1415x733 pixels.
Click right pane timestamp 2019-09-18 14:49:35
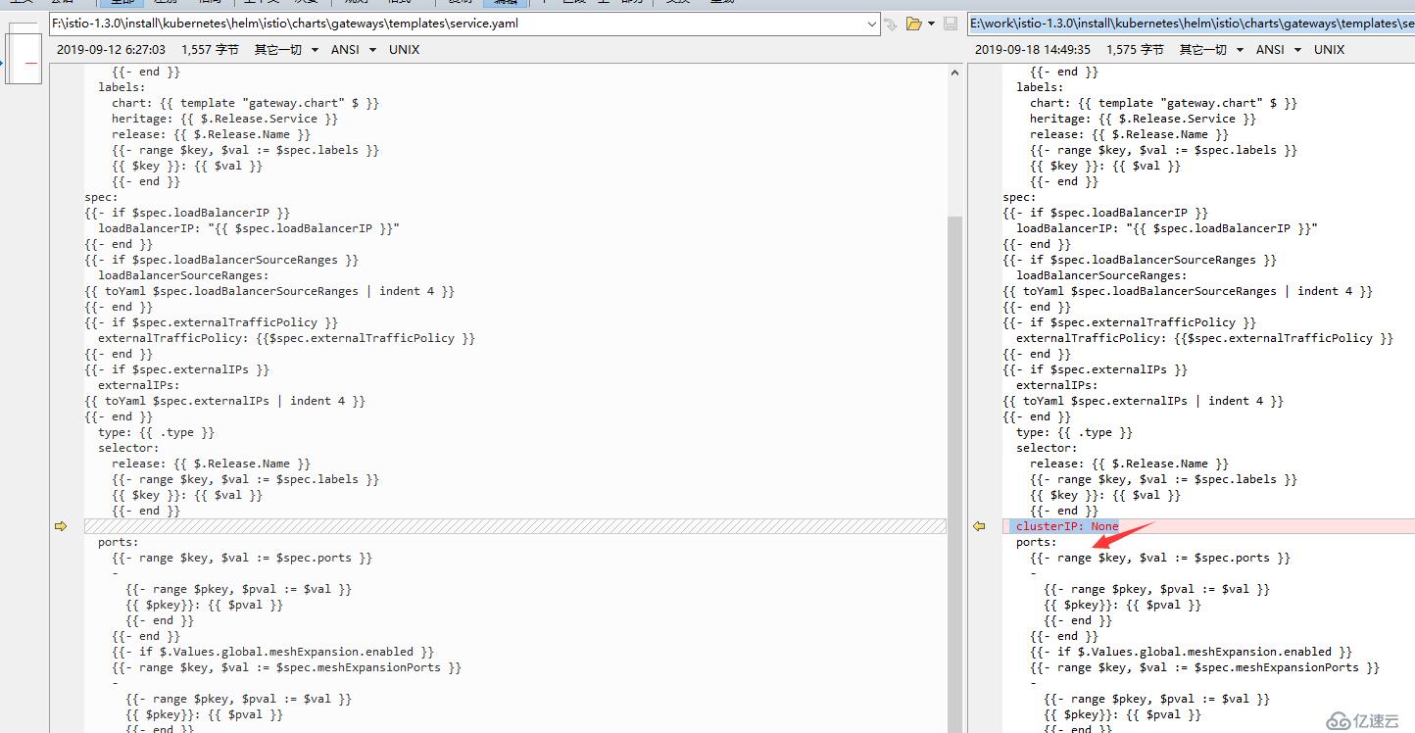coord(1032,49)
